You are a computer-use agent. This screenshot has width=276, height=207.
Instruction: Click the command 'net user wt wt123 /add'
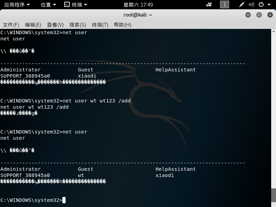point(97,101)
